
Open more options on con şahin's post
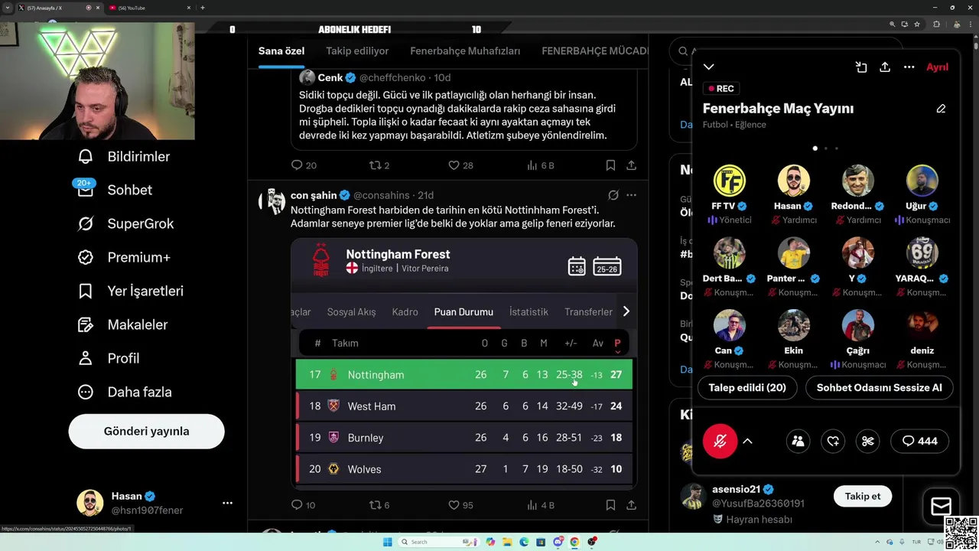(x=631, y=195)
